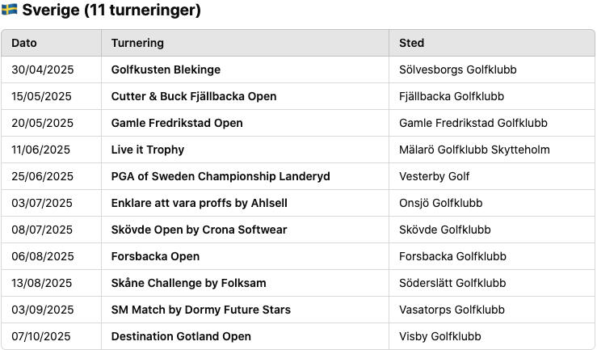The image size is (597, 350).
Task: Open Skåne Challenge by Folksam
Action: pyautogui.click(x=188, y=283)
